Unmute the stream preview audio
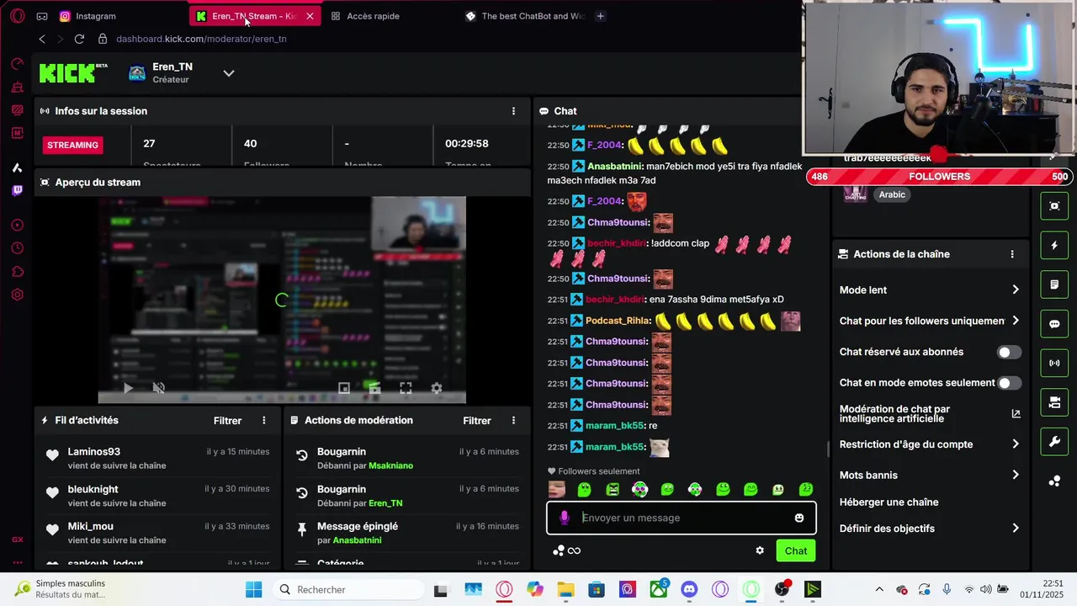Screen dimensions: 1077x606 pos(158,388)
